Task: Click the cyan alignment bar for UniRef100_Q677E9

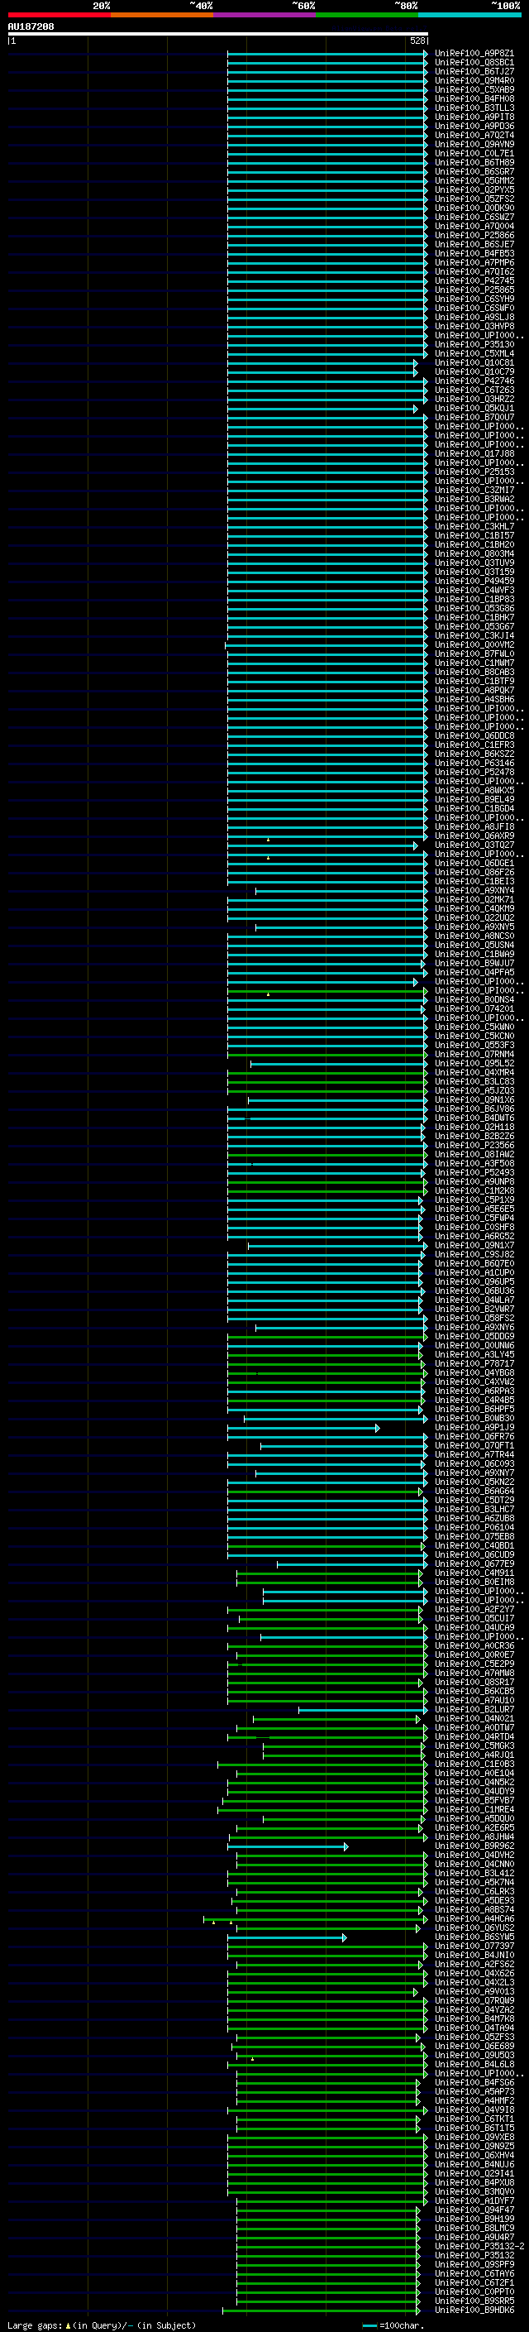Action: pos(352,1564)
